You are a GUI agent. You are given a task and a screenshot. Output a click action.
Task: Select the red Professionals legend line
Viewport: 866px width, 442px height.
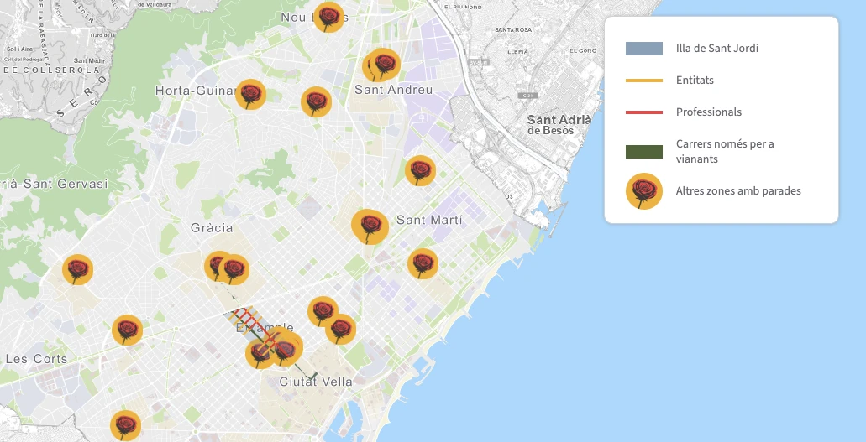click(643, 112)
